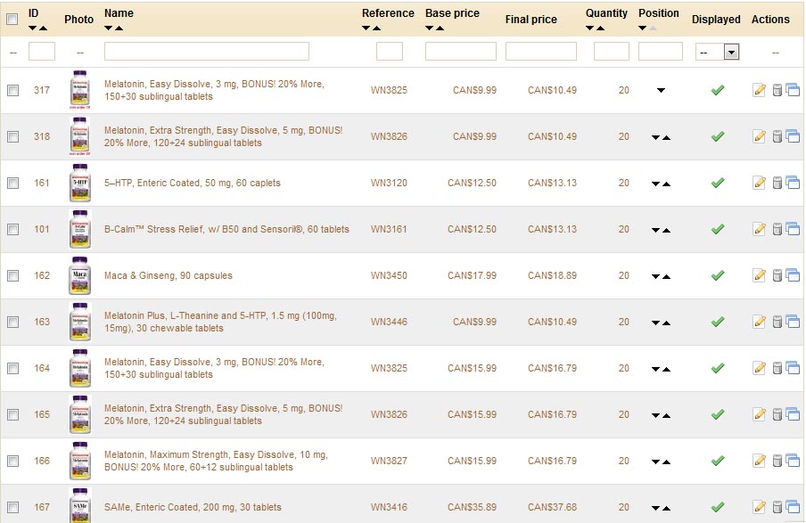Sort Name column descending
The image size is (806, 523).
109,29
